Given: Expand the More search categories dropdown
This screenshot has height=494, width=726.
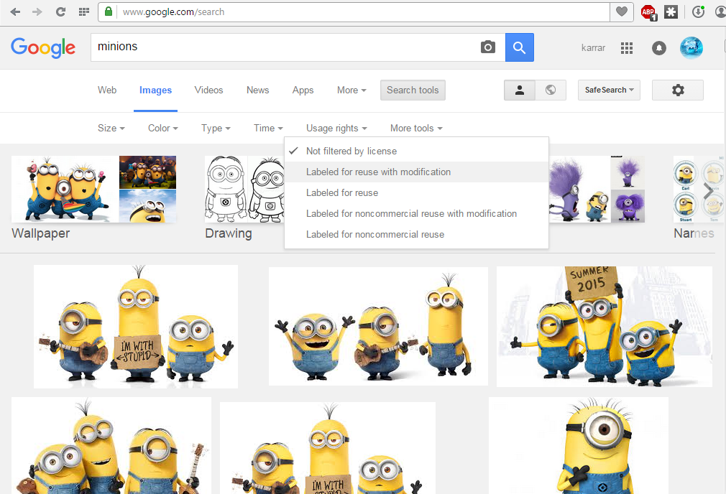Looking at the screenshot, I should (x=351, y=90).
